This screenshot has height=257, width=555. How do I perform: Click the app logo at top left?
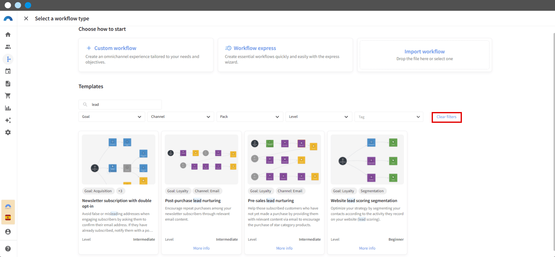pos(8,19)
